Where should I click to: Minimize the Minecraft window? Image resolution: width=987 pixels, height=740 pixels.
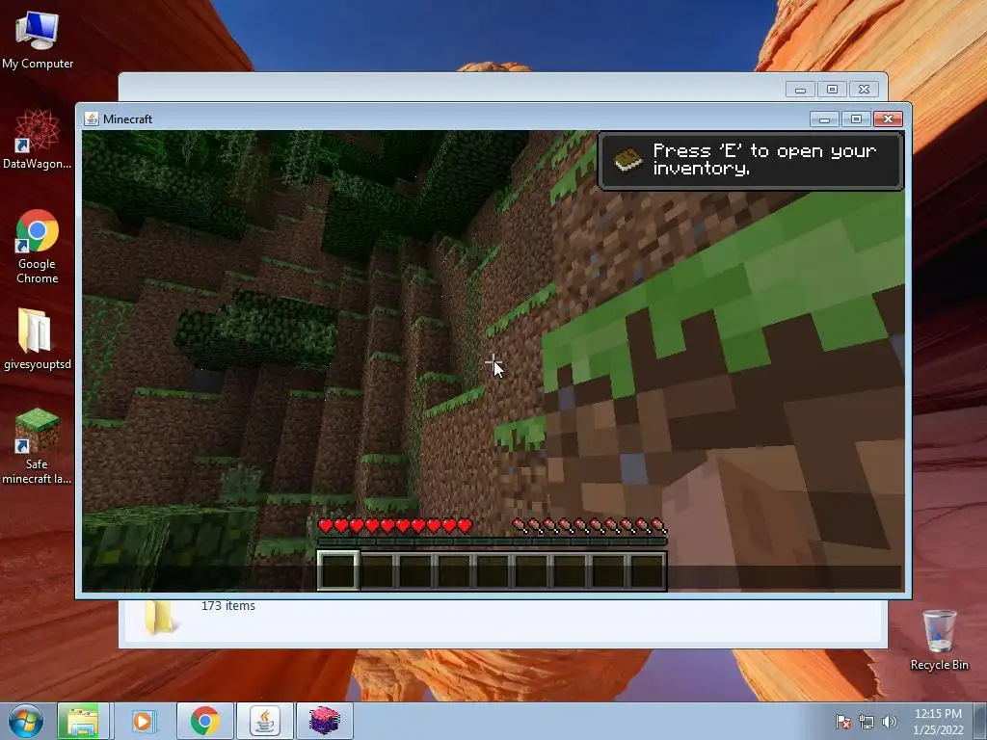pos(824,119)
